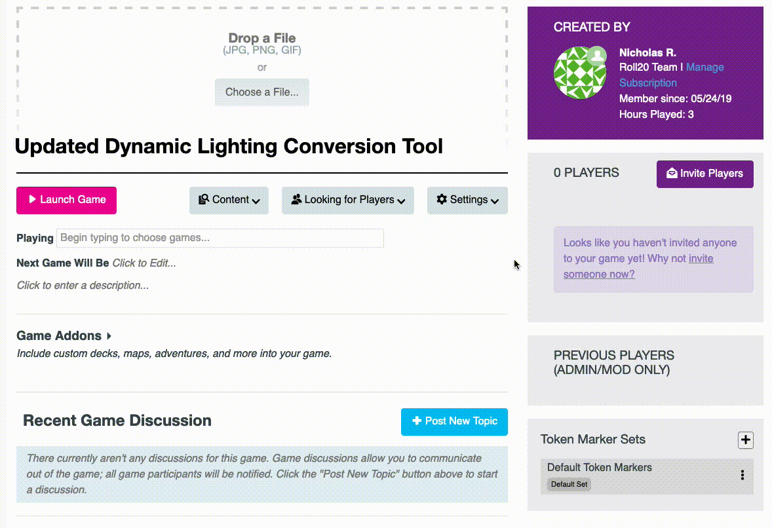Click the play icon on Launch Game

pos(32,200)
